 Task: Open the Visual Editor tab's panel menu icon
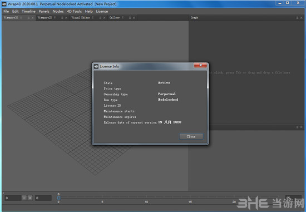coord(100,18)
